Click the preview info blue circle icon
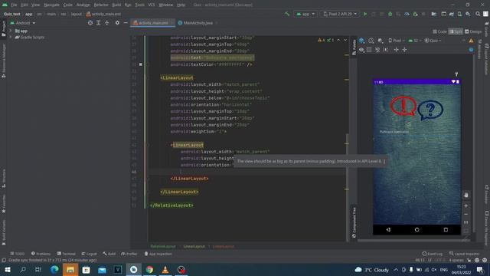The image size is (490, 276). [471, 50]
